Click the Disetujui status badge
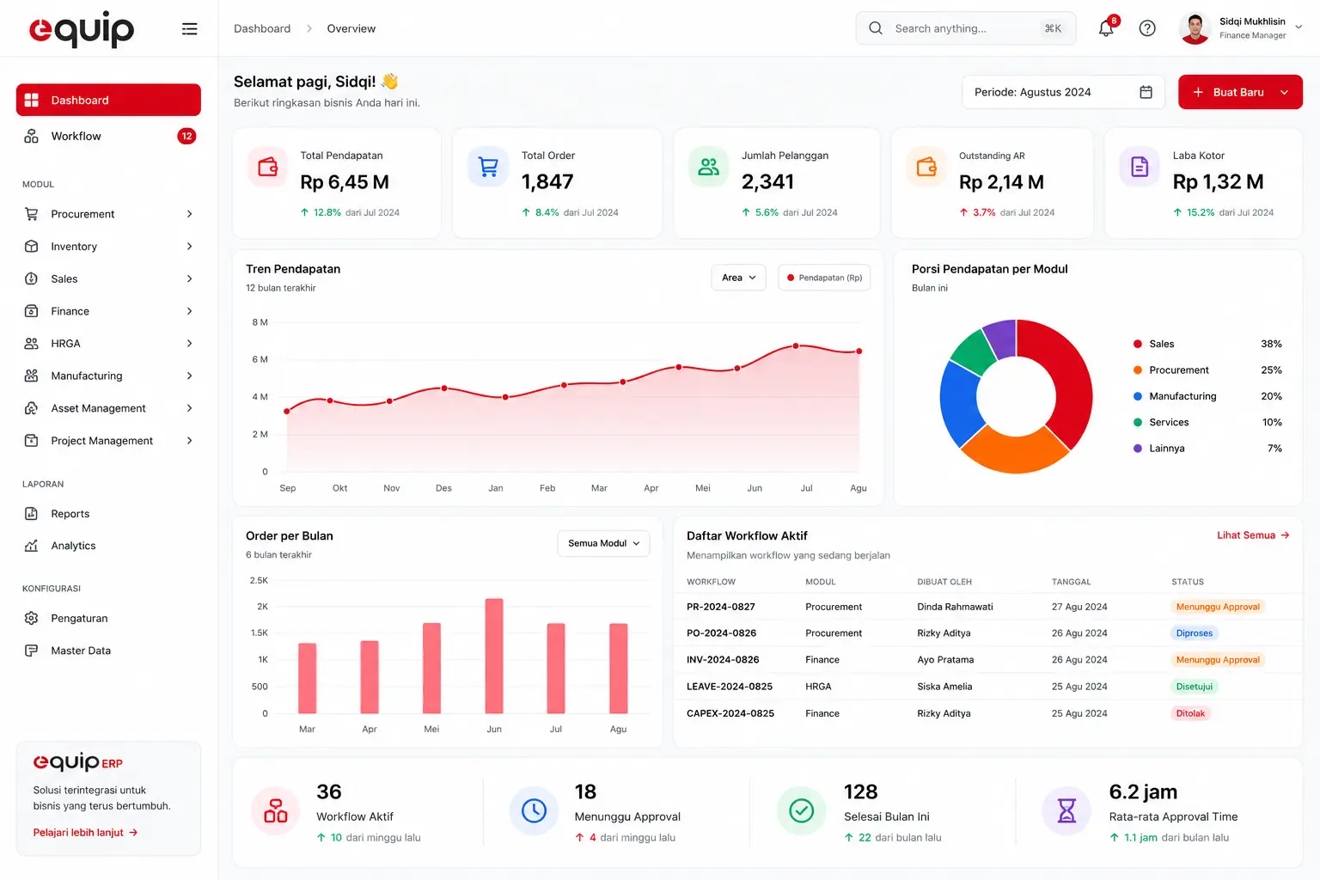Screen dimensions: 1320x880 pos(1195,687)
